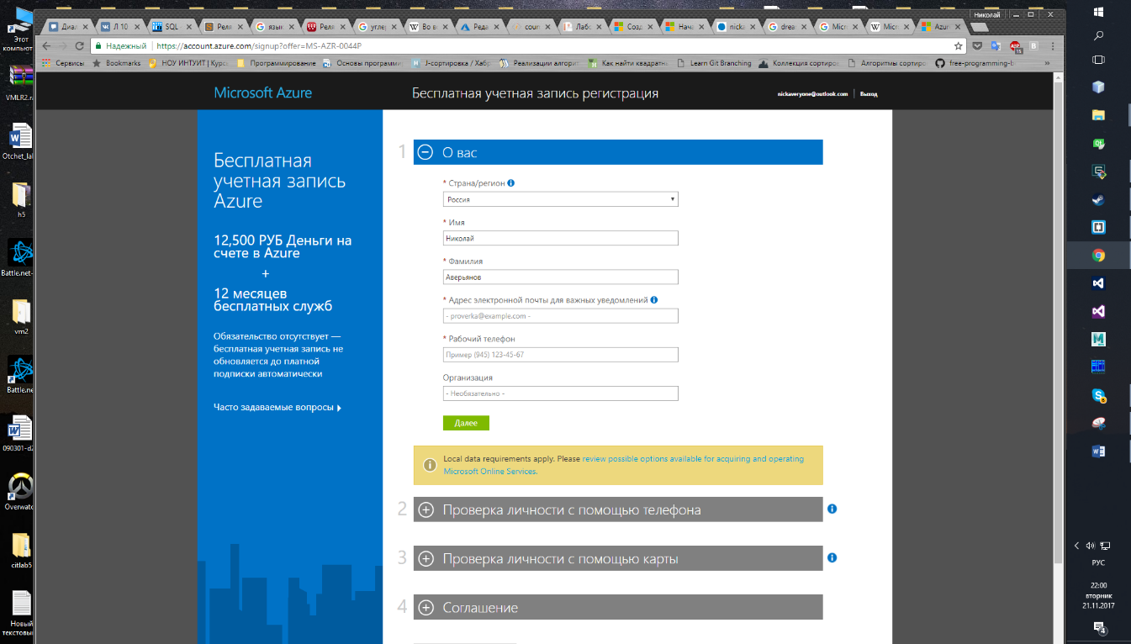Image resolution: width=1131 pixels, height=644 pixels.
Task: Open Word from the taskbar
Action: click(1098, 451)
